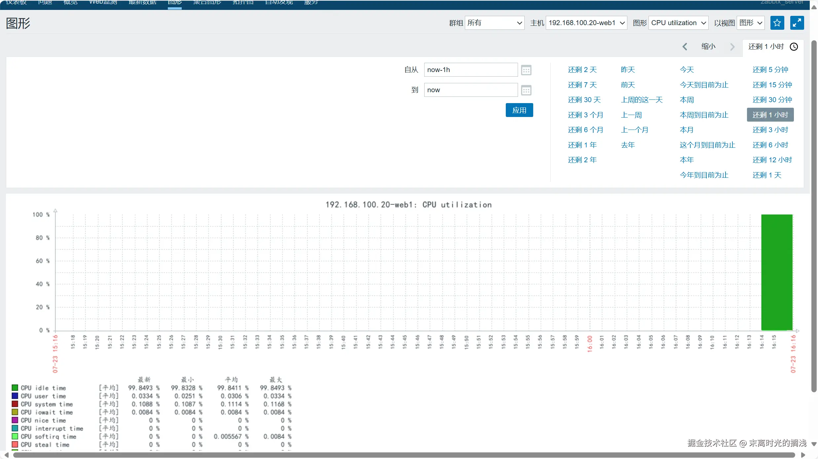The width and height of the screenshot is (818, 459).
Task: Go to previous time period arrow
Action: tap(685, 47)
